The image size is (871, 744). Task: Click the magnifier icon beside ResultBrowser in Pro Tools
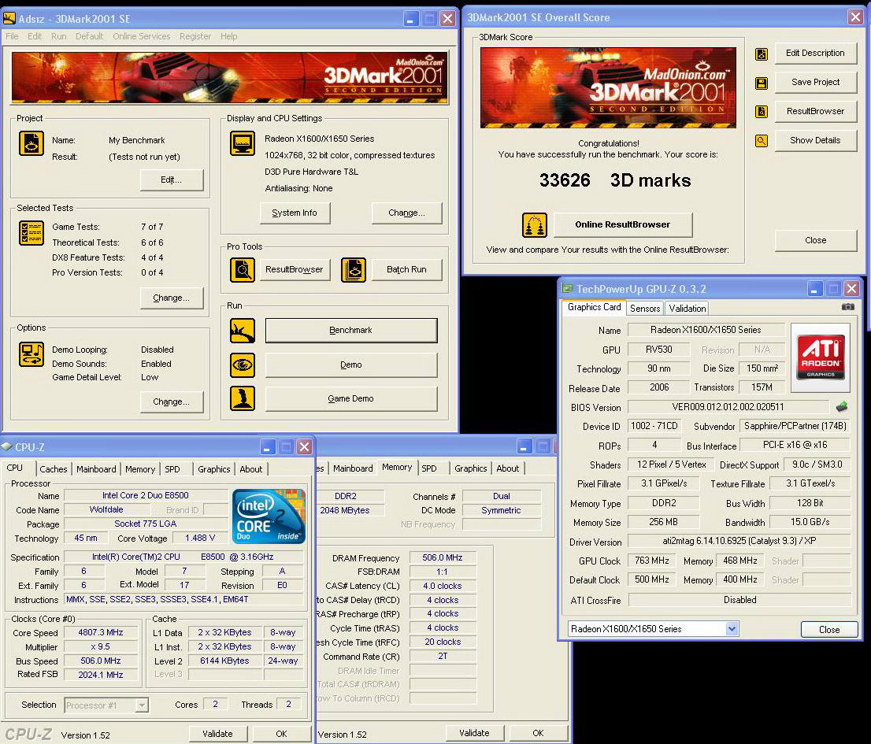click(x=243, y=270)
